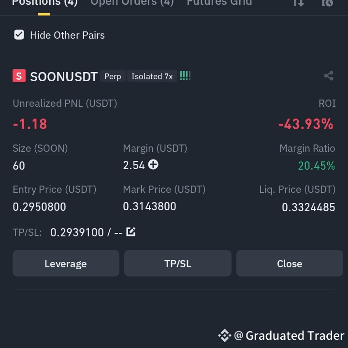Tap the Unrealized PNL (USDT) label
Screen dimensions: 348x348
[x=65, y=103]
